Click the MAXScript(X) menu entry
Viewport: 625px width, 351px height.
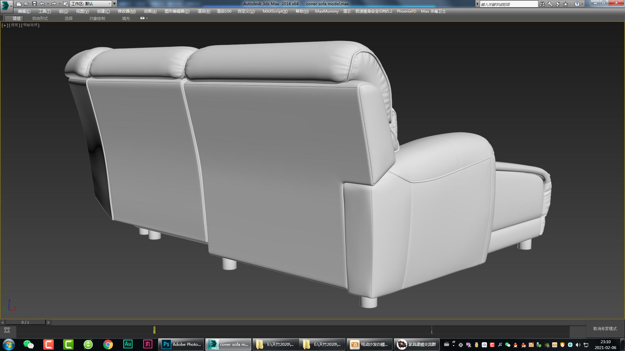(275, 11)
